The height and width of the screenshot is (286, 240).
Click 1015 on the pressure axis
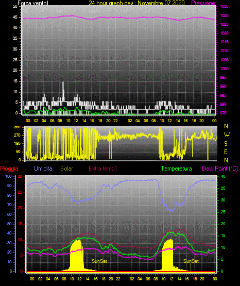coord(224,42)
